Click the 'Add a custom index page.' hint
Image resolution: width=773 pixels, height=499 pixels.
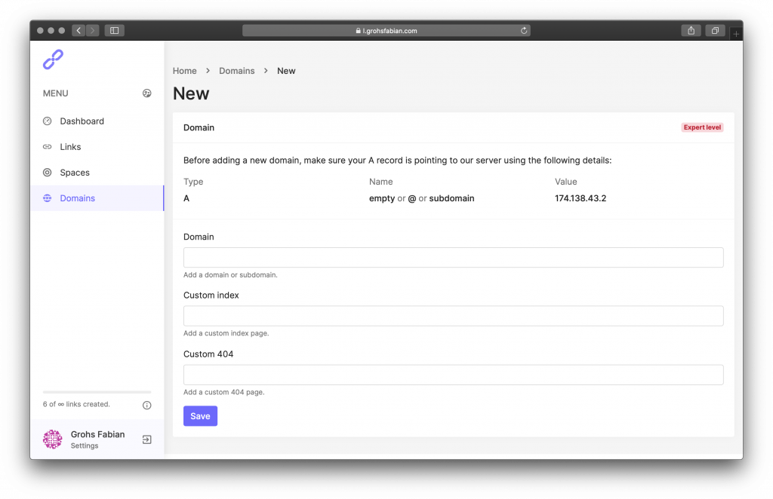pos(226,334)
